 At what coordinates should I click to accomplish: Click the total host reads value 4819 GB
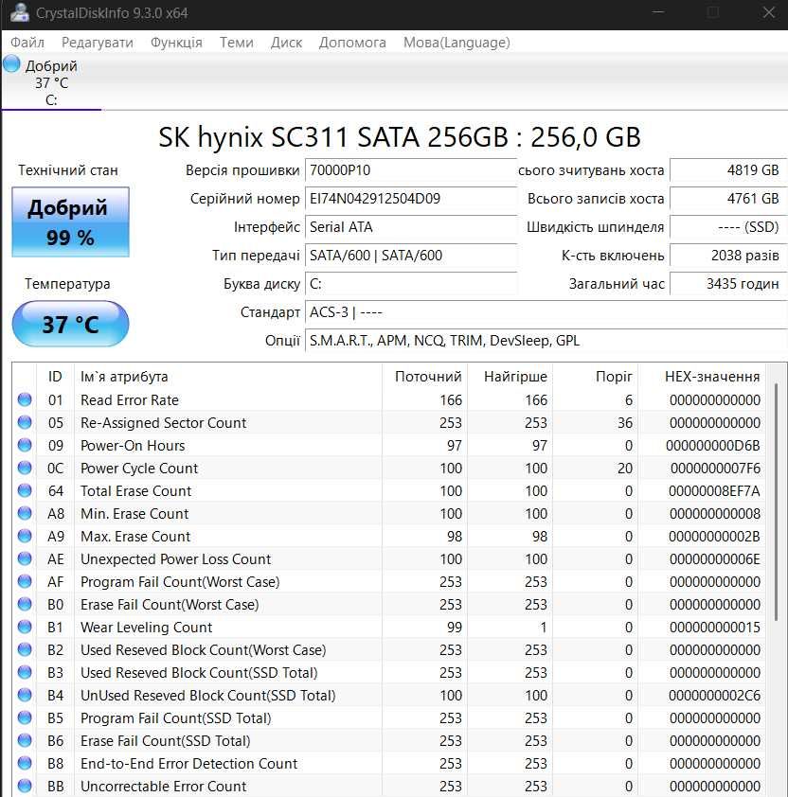pos(728,170)
